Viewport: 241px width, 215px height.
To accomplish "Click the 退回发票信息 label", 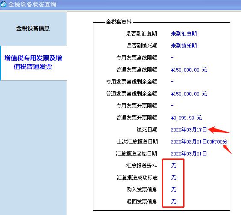I will click(142, 202).
